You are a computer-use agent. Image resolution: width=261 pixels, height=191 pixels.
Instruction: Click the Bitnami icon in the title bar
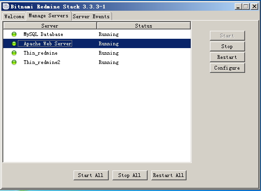point(6,7)
